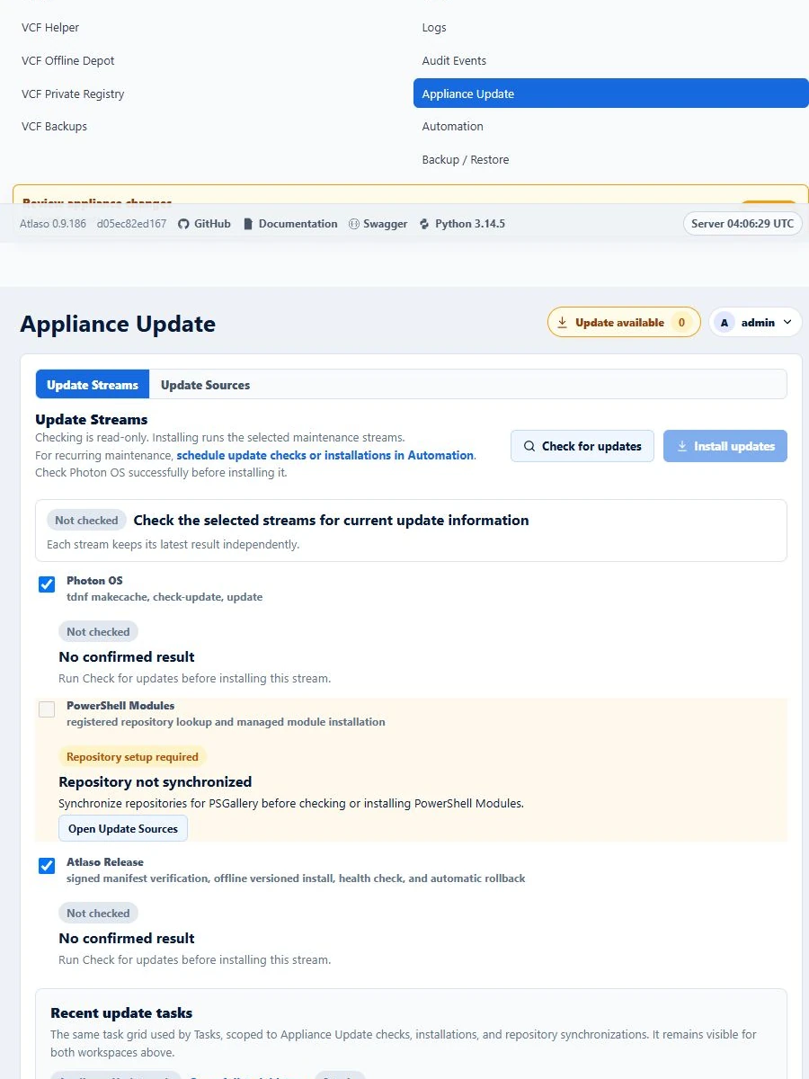Image resolution: width=809 pixels, height=1079 pixels.
Task: Open VCF Private Registry
Action: [73, 94]
